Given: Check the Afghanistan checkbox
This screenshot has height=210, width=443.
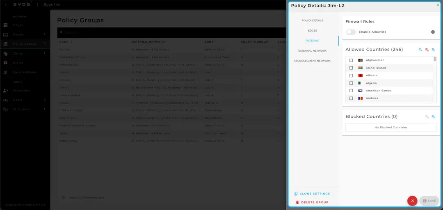Looking at the screenshot, I should [x=351, y=60].
